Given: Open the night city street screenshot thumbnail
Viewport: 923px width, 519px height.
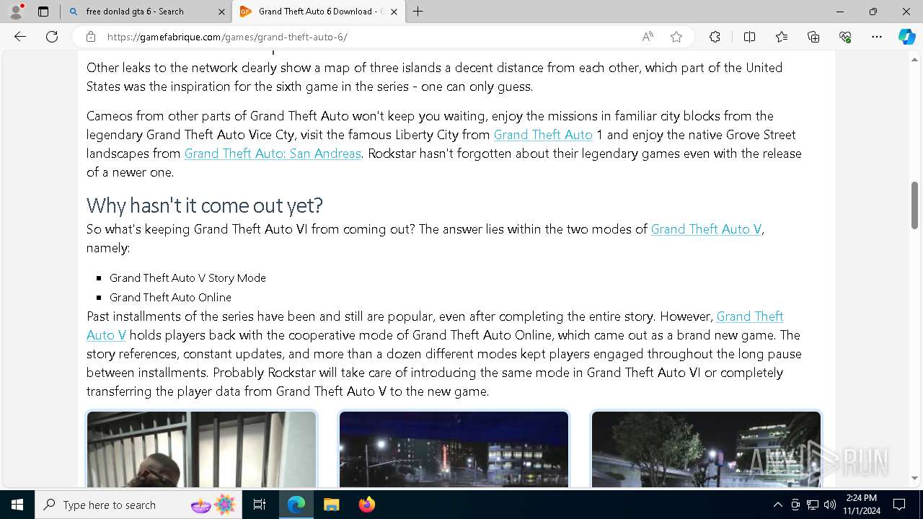Looking at the screenshot, I should point(454,449).
